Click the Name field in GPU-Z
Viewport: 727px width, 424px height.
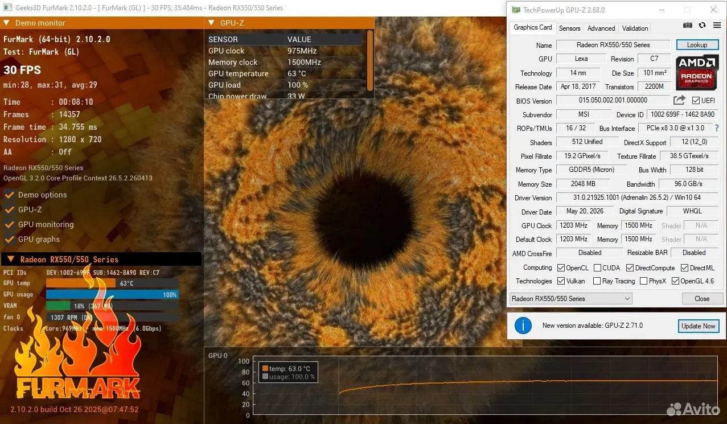point(613,45)
